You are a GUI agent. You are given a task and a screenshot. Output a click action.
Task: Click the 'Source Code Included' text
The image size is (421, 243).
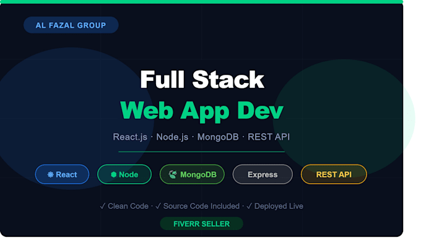coord(201,206)
